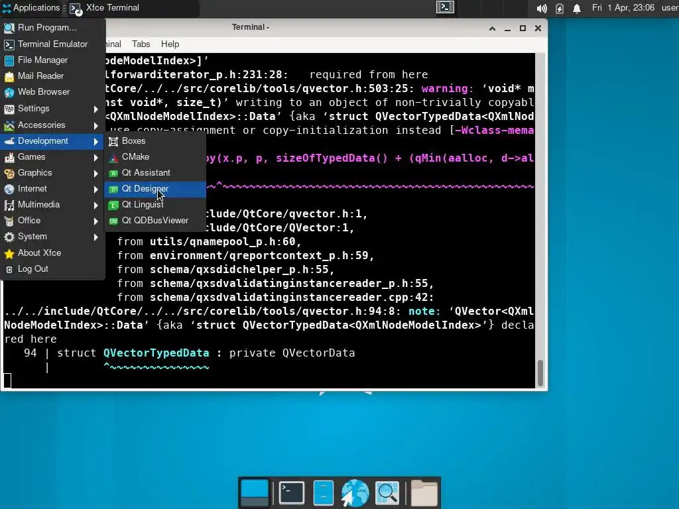The width and height of the screenshot is (679, 509).
Task: Open the Tabs menu in Terminal
Action: [x=141, y=44]
